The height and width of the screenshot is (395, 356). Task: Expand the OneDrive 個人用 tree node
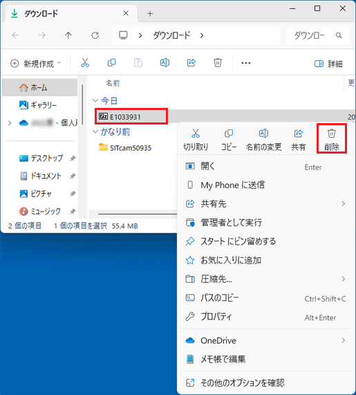point(10,123)
